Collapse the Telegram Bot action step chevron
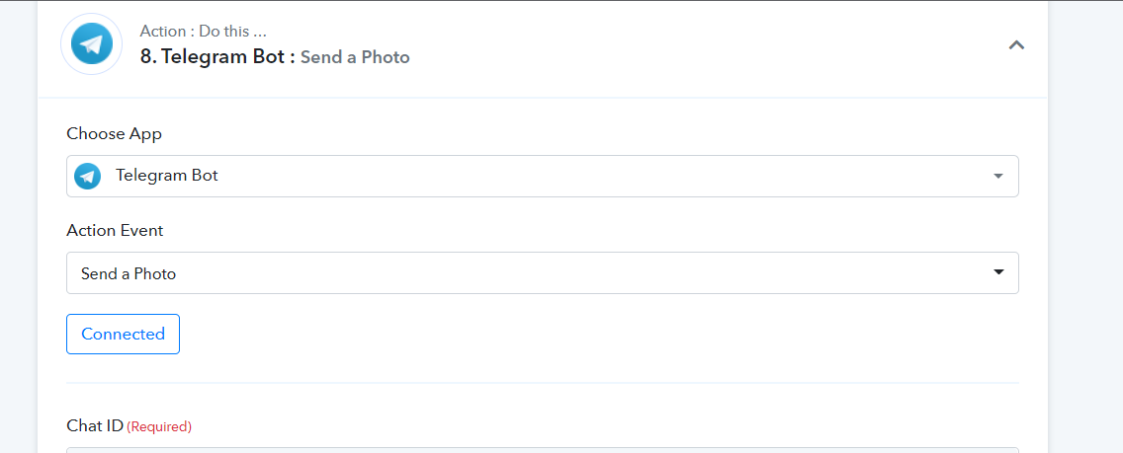Viewport: 1123px width, 453px height. (x=1016, y=44)
